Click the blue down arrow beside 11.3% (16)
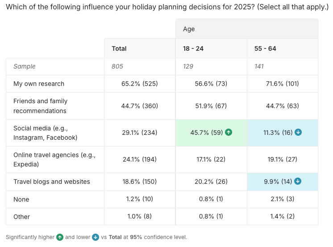 (x=298, y=133)
